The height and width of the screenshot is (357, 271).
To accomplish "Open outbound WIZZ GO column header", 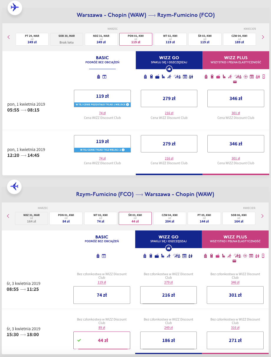I will point(169,60).
